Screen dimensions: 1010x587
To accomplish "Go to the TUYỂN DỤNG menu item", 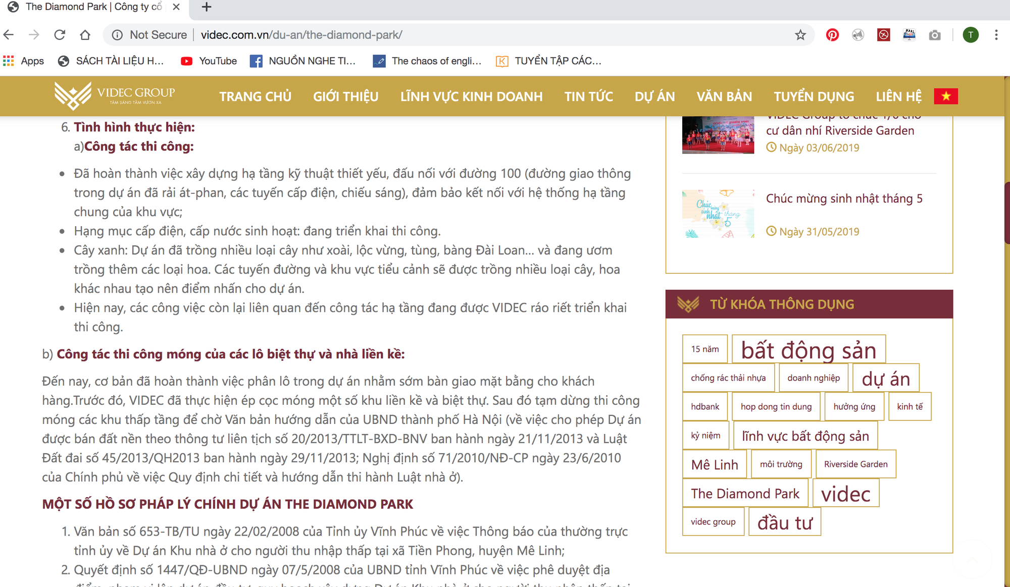I will (814, 96).
